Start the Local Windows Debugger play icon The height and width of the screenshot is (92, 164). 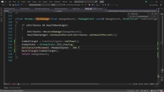point(64,5)
